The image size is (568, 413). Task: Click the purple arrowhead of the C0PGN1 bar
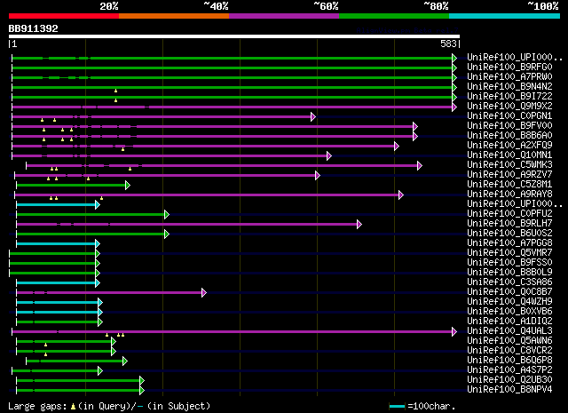[x=313, y=116]
